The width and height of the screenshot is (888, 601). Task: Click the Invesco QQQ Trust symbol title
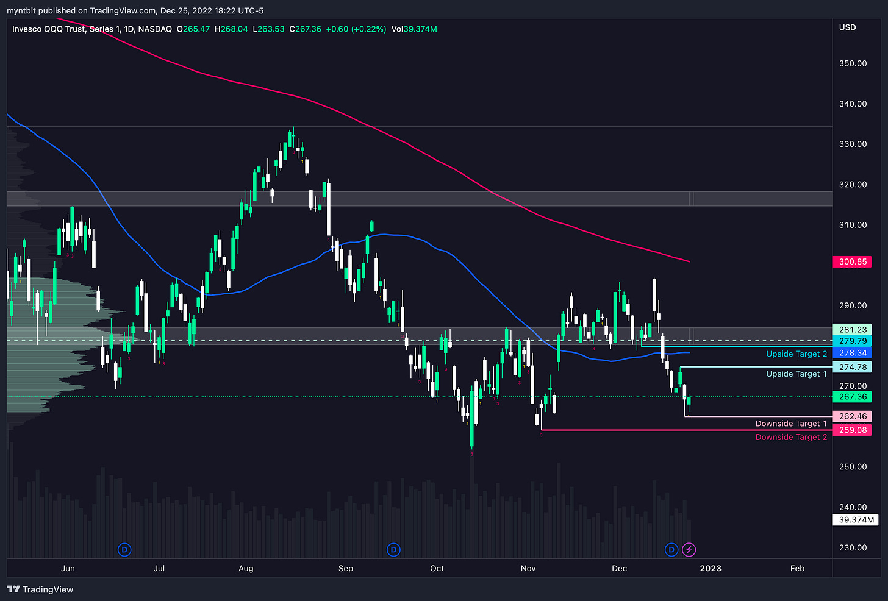[92, 29]
